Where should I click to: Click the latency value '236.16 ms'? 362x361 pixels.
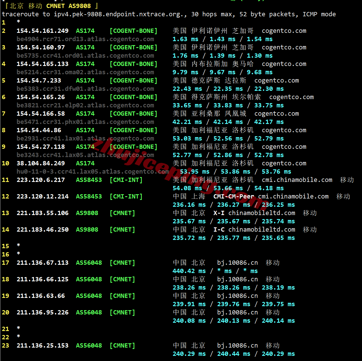(x=189, y=205)
